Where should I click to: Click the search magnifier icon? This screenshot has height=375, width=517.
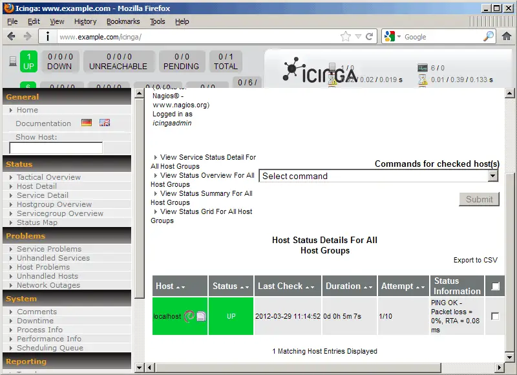(489, 36)
